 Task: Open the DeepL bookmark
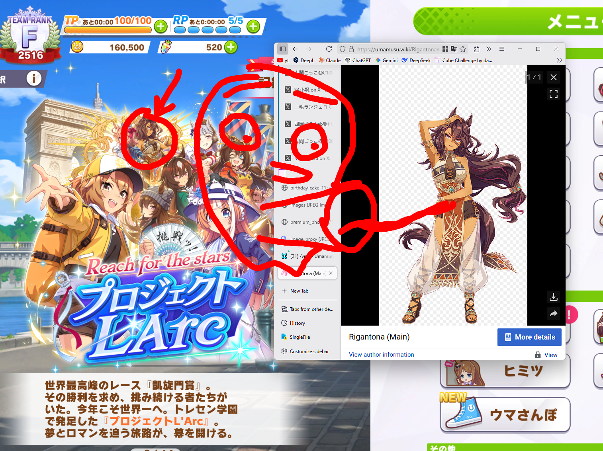tap(304, 61)
